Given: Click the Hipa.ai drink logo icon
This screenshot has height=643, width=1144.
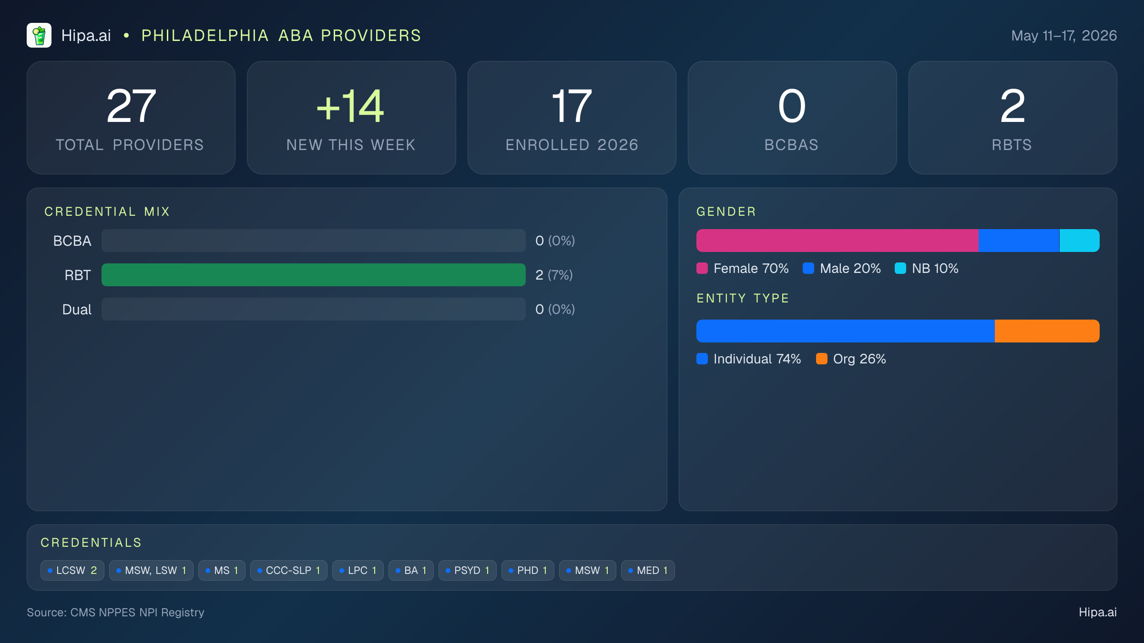Looking at the screenshot, I should click(x=39, y=35).
